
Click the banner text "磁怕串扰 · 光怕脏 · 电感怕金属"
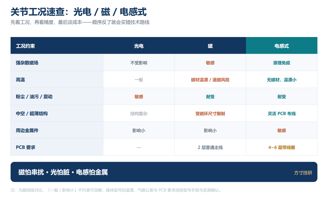[x=63, y=172]
